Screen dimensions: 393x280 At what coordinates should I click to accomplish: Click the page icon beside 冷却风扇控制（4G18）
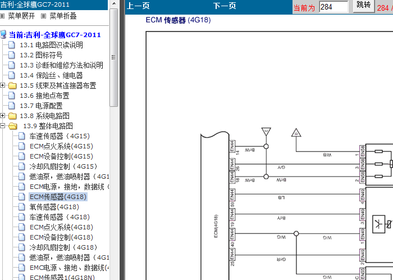pos(22,247)
